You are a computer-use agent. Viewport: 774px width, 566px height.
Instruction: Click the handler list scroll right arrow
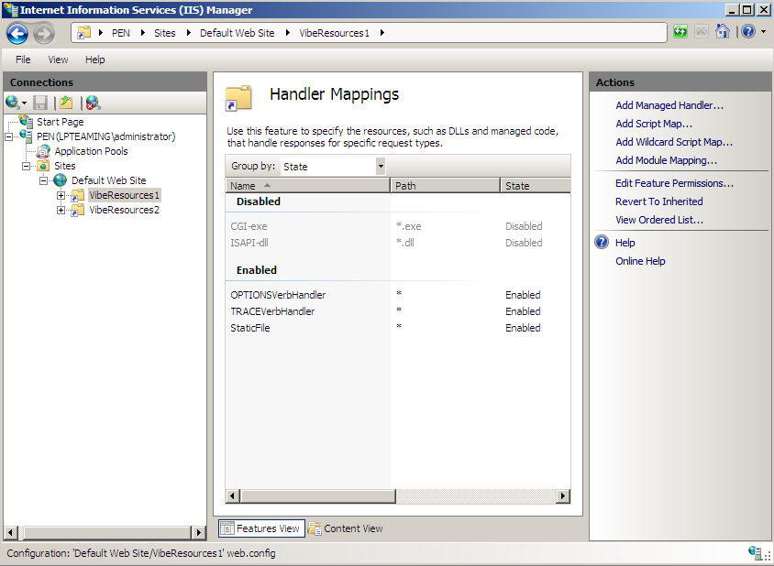[x=563, y=496]
